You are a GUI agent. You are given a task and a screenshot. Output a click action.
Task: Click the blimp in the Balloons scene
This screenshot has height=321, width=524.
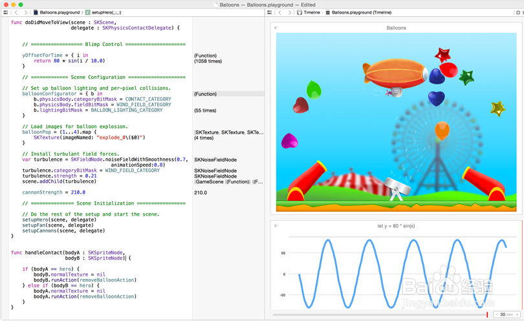click(396, 76)
